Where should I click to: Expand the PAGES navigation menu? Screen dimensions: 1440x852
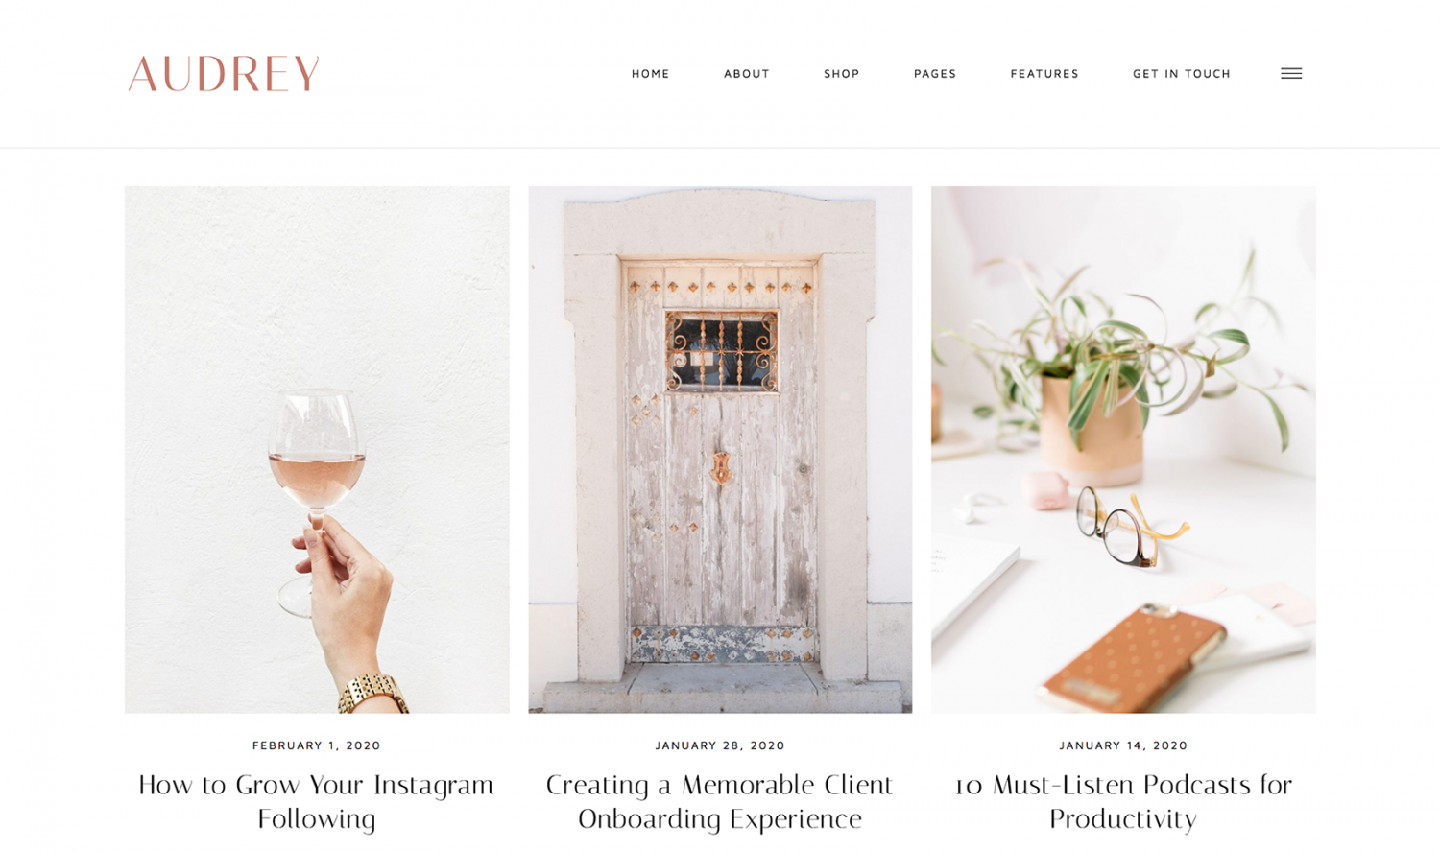pyautogui.click(x=935, y=74)
